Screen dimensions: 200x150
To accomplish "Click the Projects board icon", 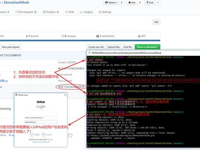I will pos(44,12).
